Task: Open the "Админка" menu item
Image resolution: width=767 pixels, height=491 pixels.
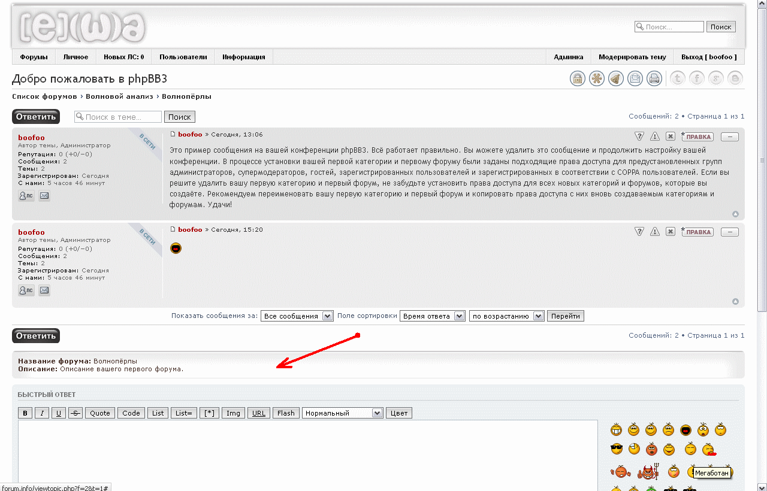Action: pyautogui.click(x=568, y=57)
